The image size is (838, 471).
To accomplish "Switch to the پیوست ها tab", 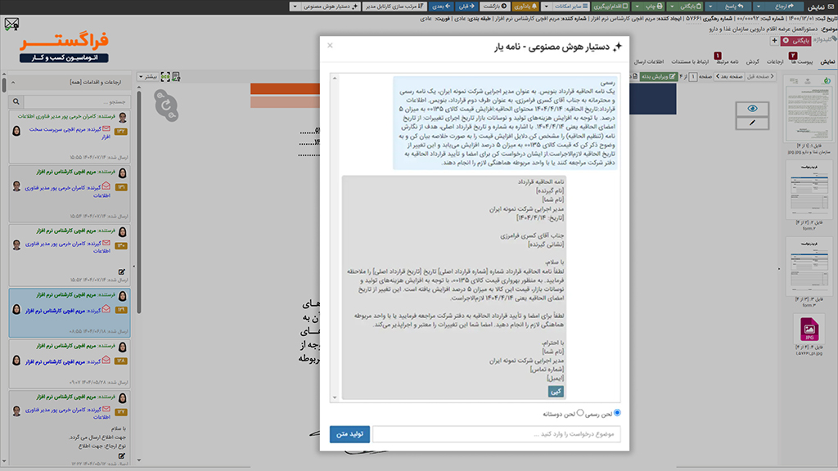I will pos(801,60).
